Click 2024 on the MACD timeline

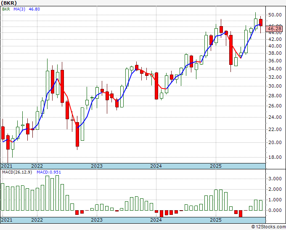[156, 220]
